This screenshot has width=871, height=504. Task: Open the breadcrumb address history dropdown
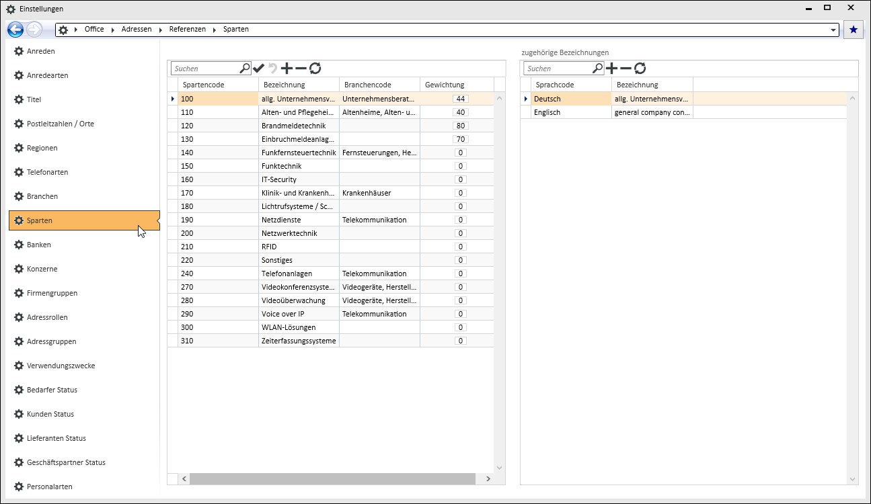(x=834, y=30)
